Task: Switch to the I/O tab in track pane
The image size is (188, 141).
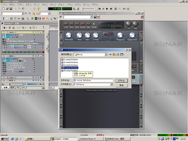Action: 23,88
